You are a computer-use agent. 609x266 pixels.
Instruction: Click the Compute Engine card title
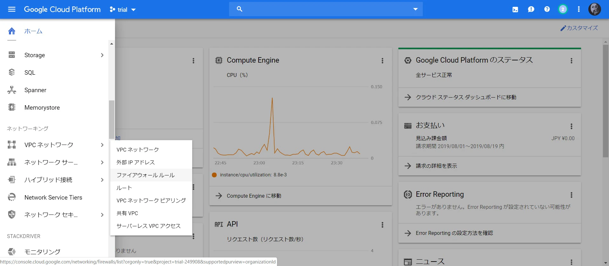tap(253, 60)
